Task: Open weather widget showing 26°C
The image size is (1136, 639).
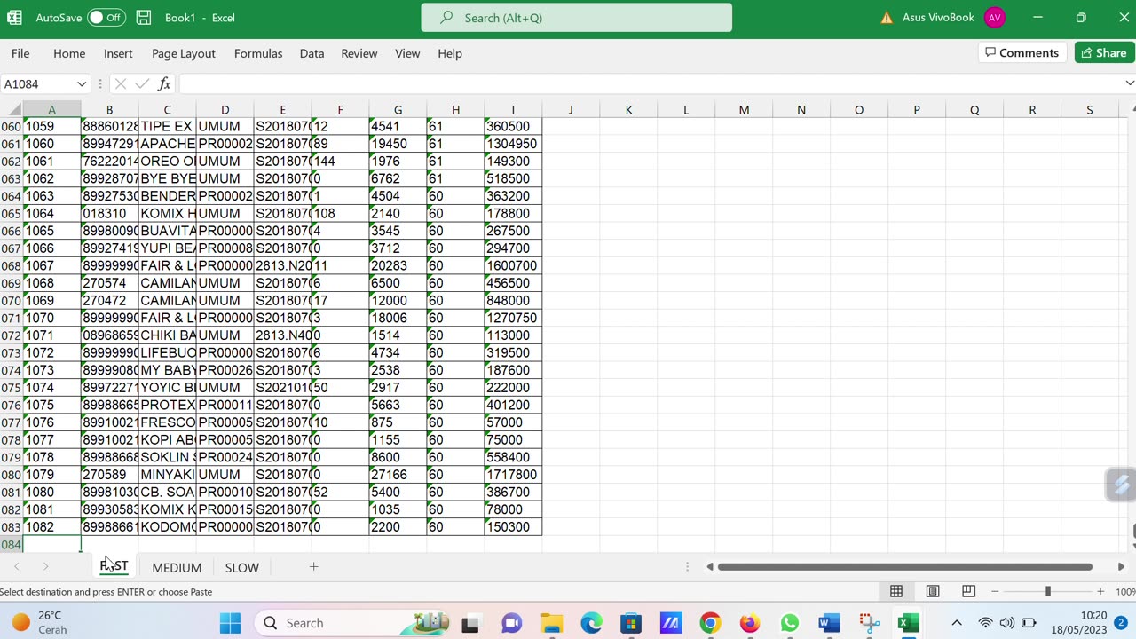Action: coord(40,622)
